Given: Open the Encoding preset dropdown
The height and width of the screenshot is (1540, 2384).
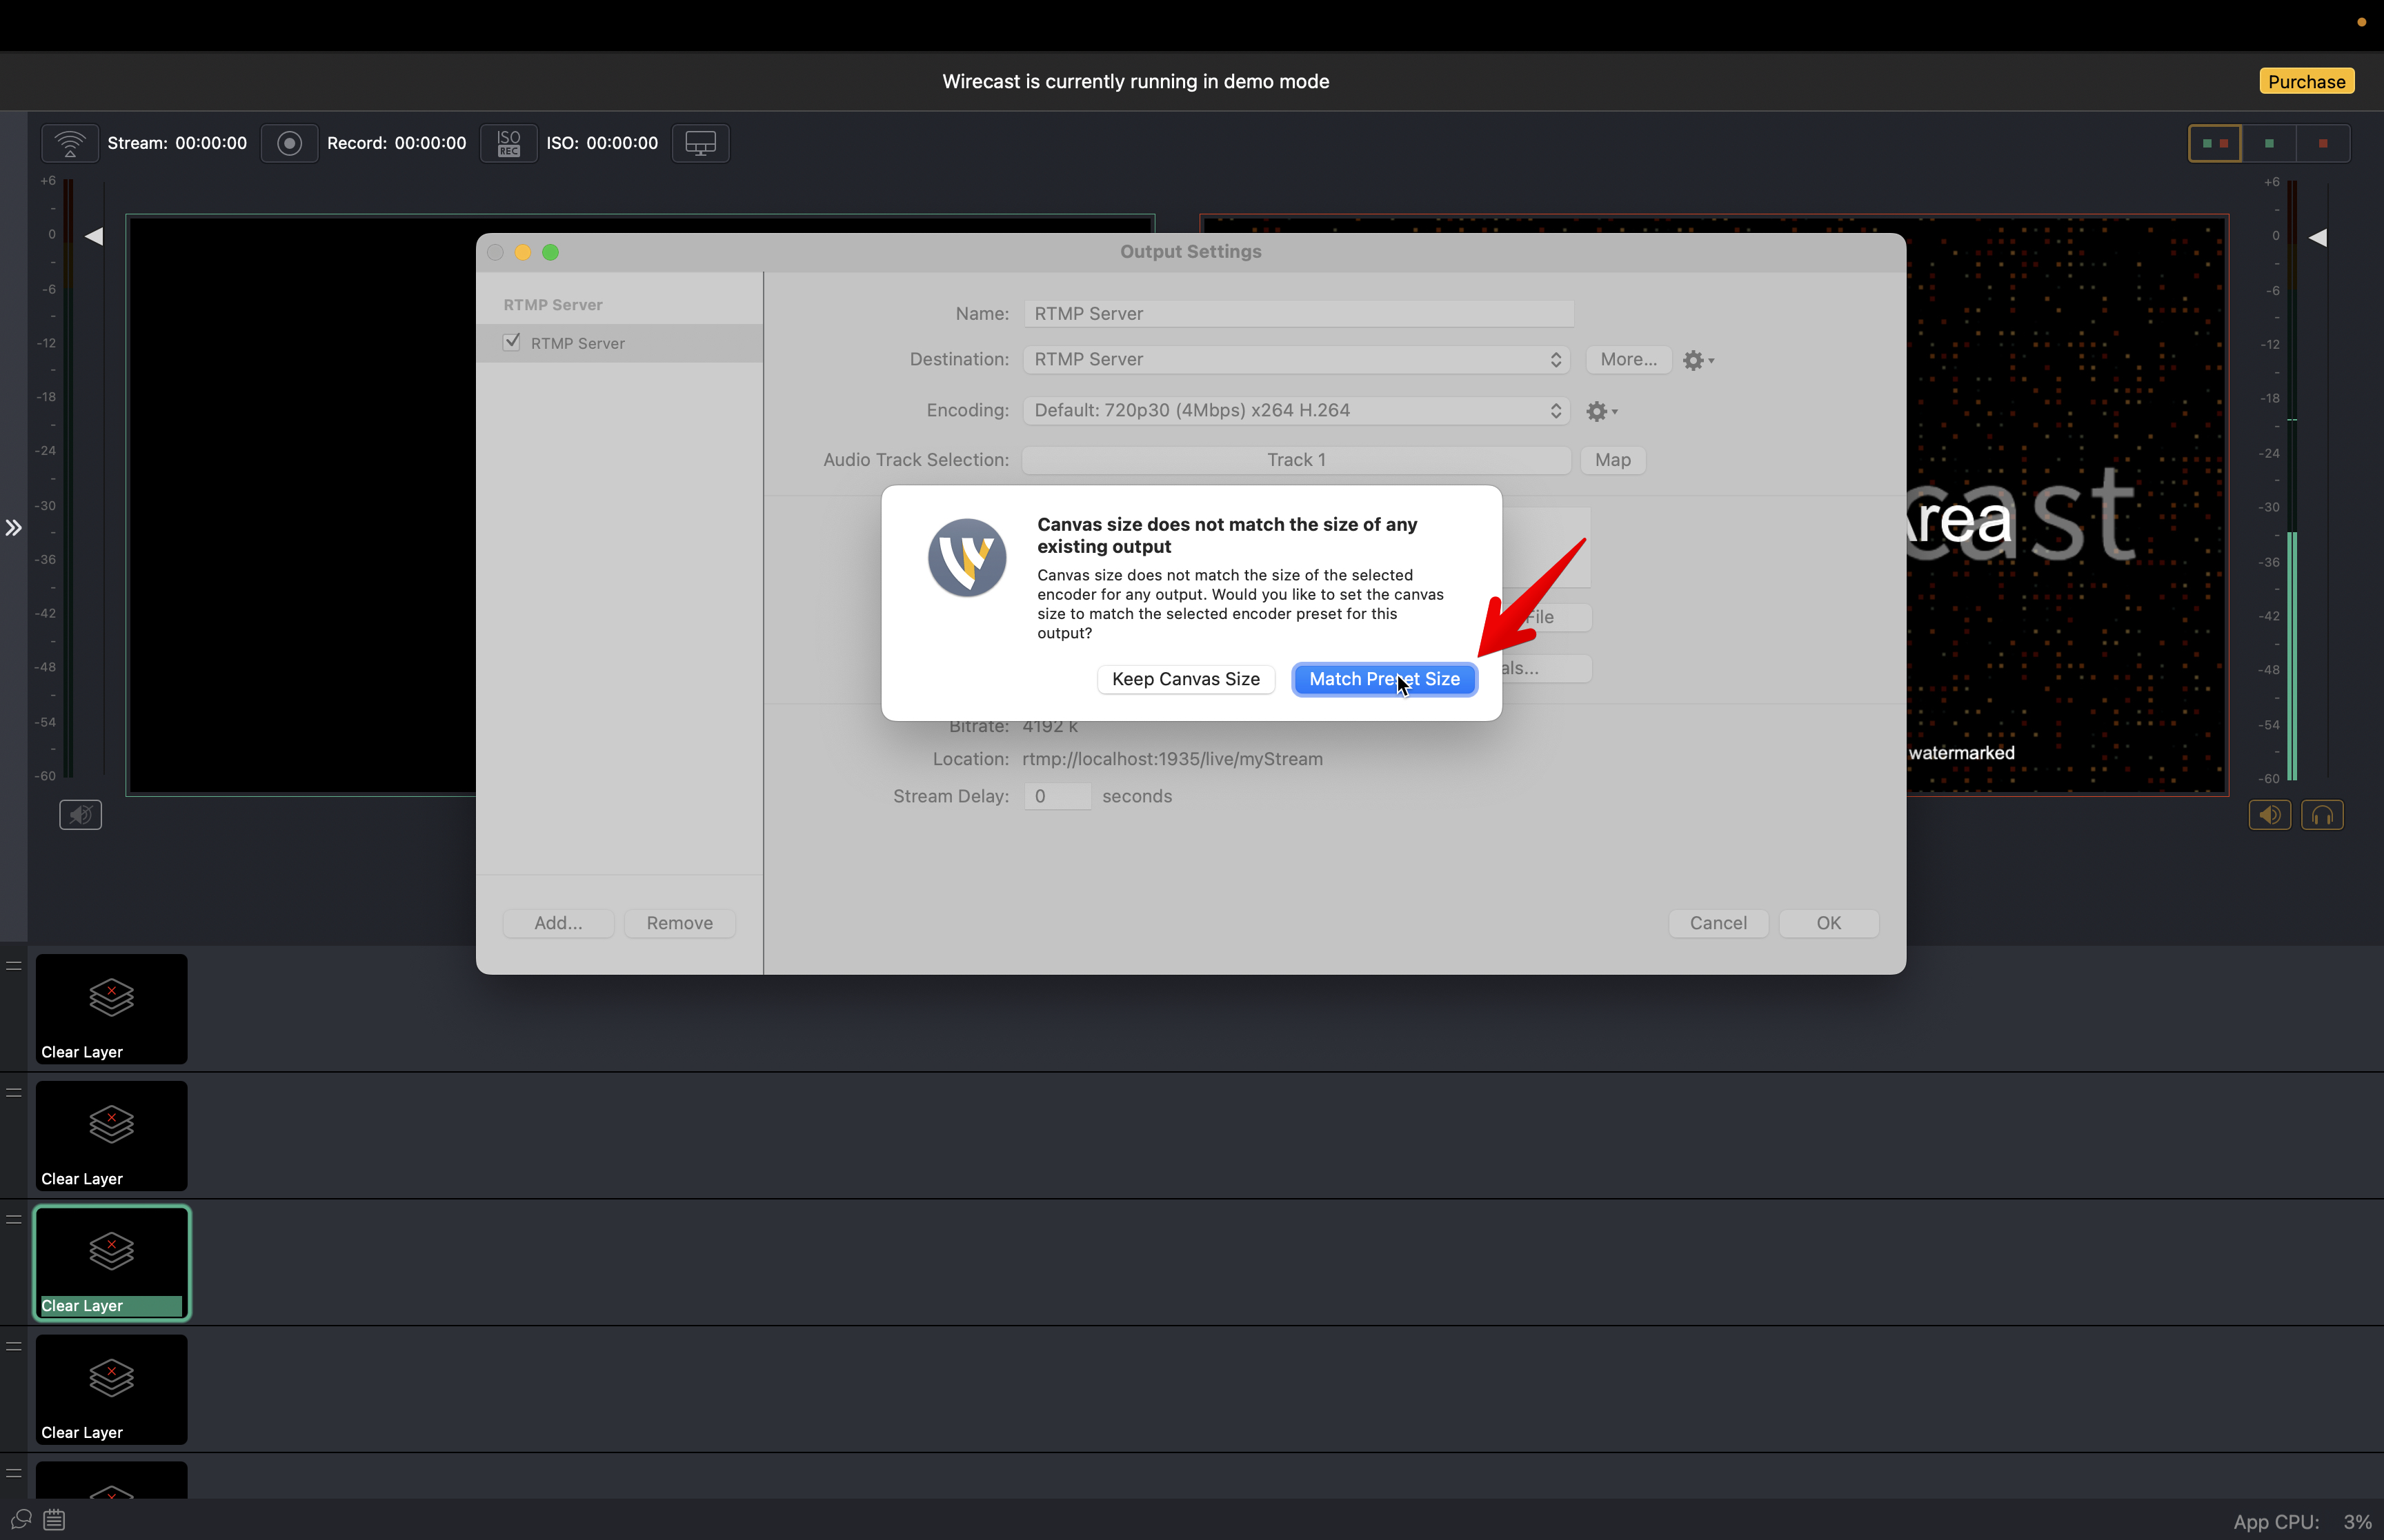Looking at the screenshot, I should tap(1297, 410).
